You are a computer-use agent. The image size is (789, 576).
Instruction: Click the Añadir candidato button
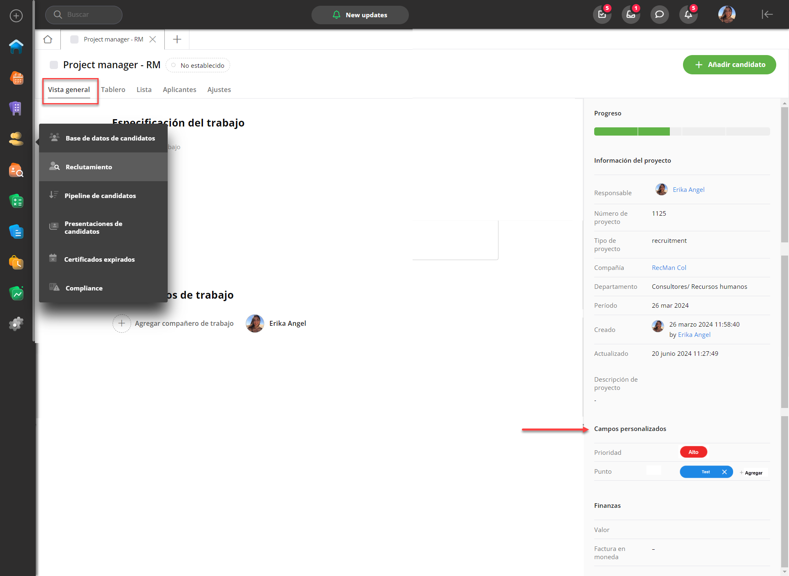pos(729,65)
